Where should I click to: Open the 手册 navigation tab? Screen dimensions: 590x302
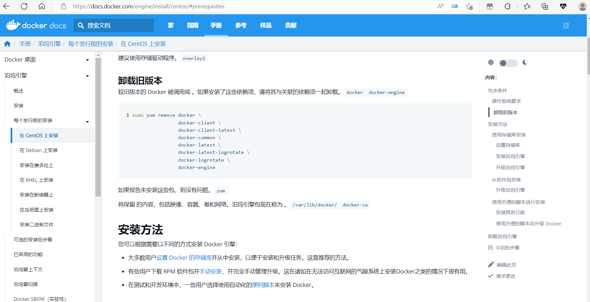(x=216, y=25)
